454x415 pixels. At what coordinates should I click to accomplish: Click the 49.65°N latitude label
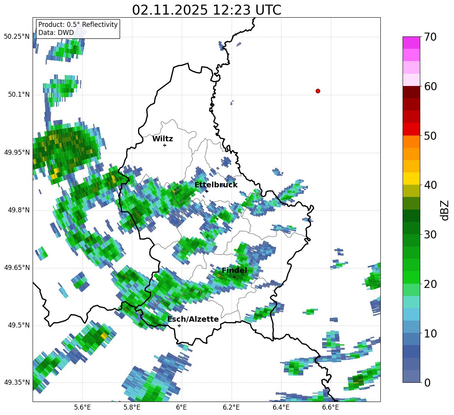click(x=17, y=267)
